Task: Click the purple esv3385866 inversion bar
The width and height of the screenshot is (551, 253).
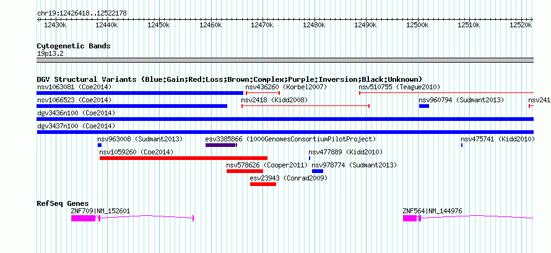Action: (x=222, y=145)
